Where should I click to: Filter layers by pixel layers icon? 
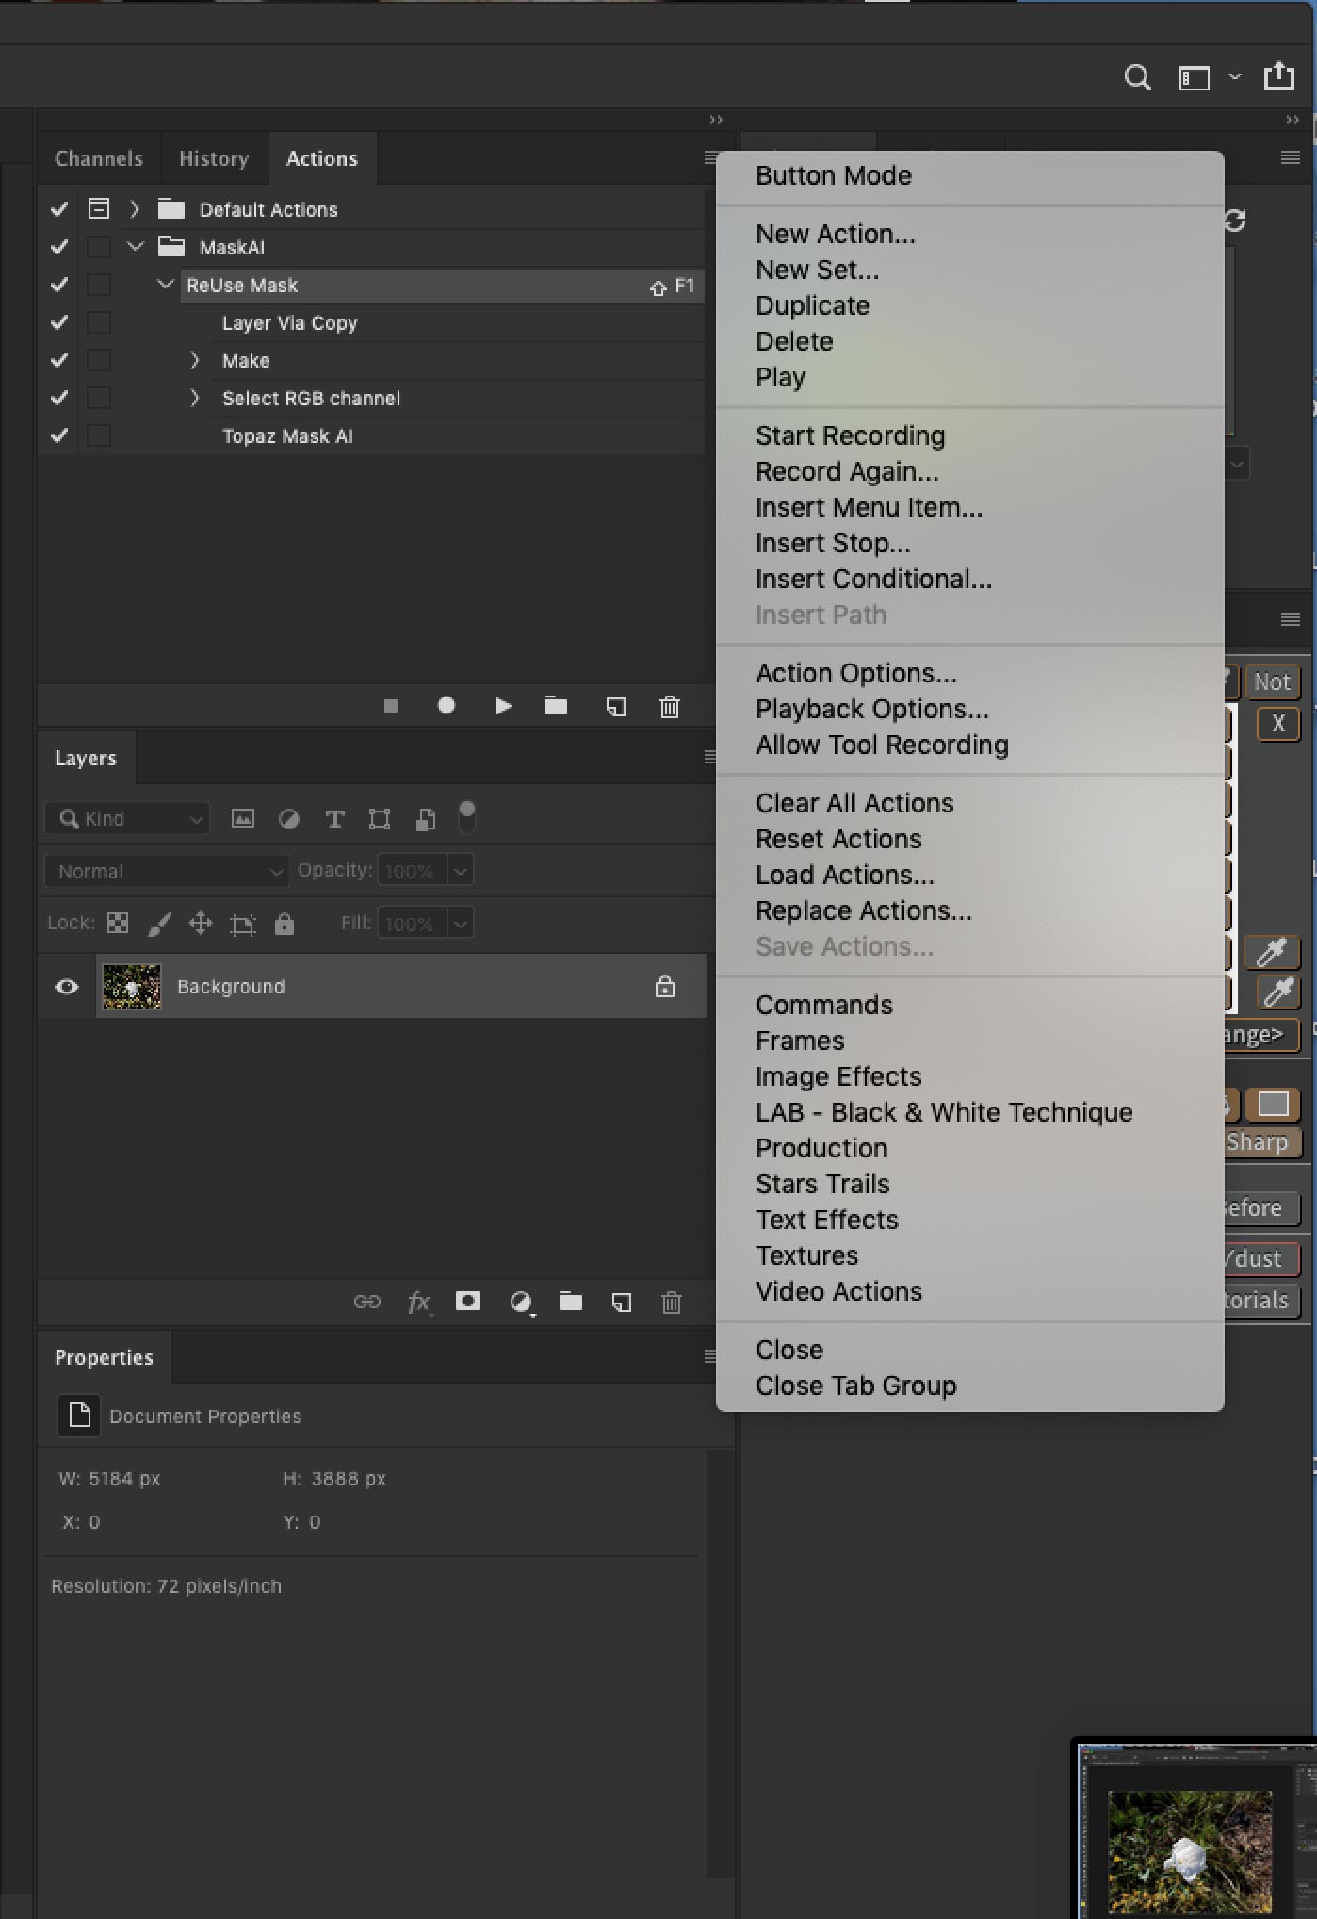pyautogui.click(x=243, y=818)
